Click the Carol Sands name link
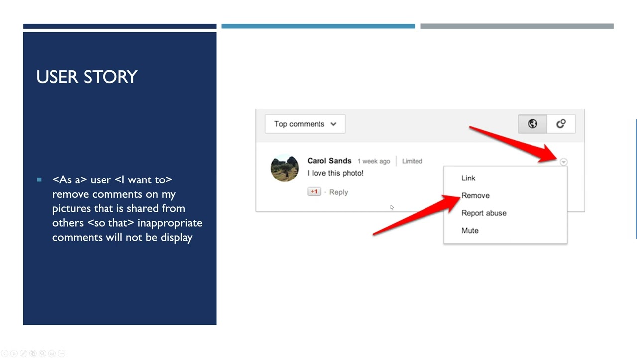The image size is (637, 358). point(329,161)
